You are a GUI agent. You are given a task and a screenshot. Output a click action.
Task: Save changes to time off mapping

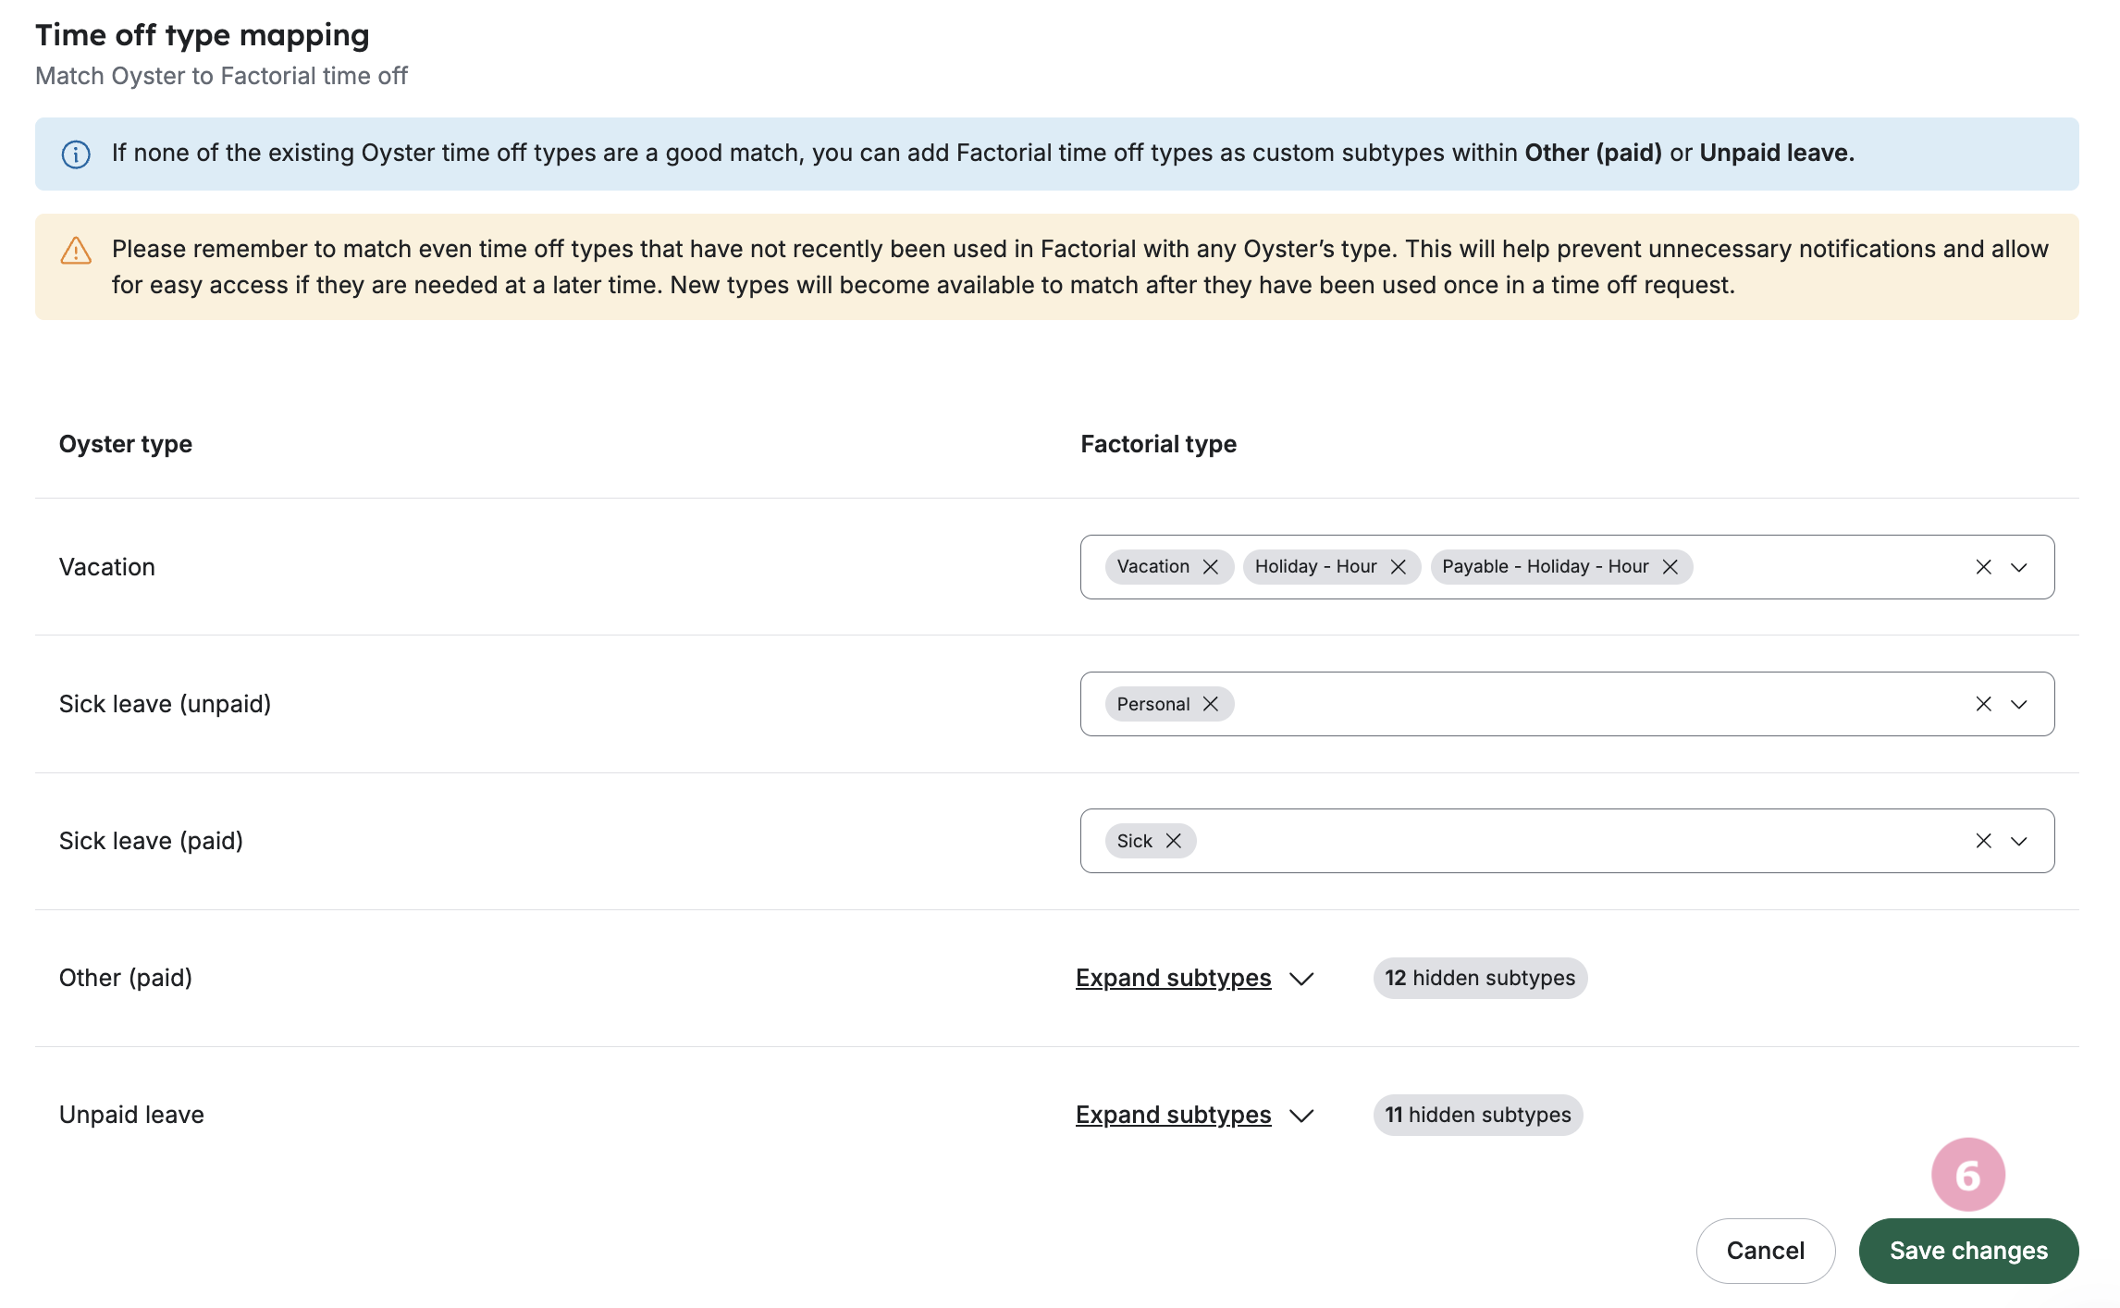1968,1251
